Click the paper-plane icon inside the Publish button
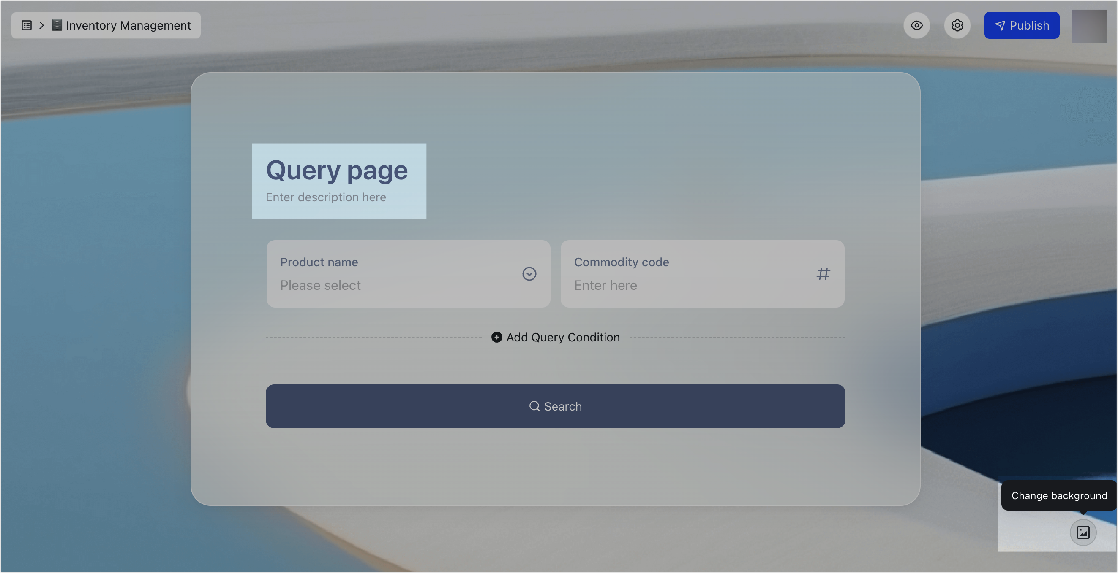 pyautogui.click(x=1000, y=25)
